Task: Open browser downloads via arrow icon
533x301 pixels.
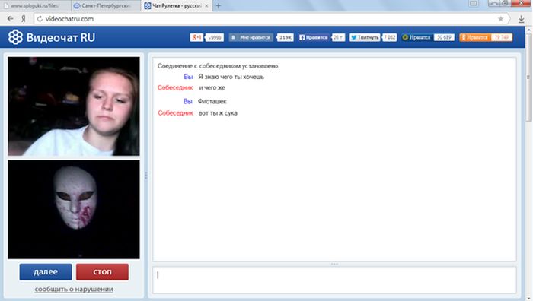Action: [521, 19]
